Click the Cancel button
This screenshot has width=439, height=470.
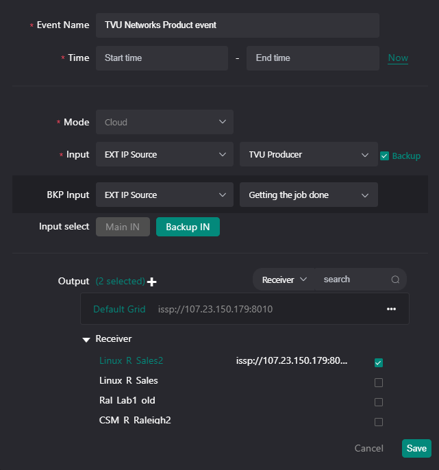click(x=369, y=448)
